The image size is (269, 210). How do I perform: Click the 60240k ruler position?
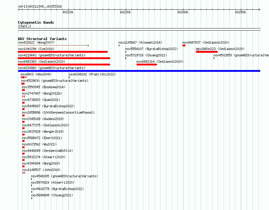pyautogui.click(x=183, y=12)
